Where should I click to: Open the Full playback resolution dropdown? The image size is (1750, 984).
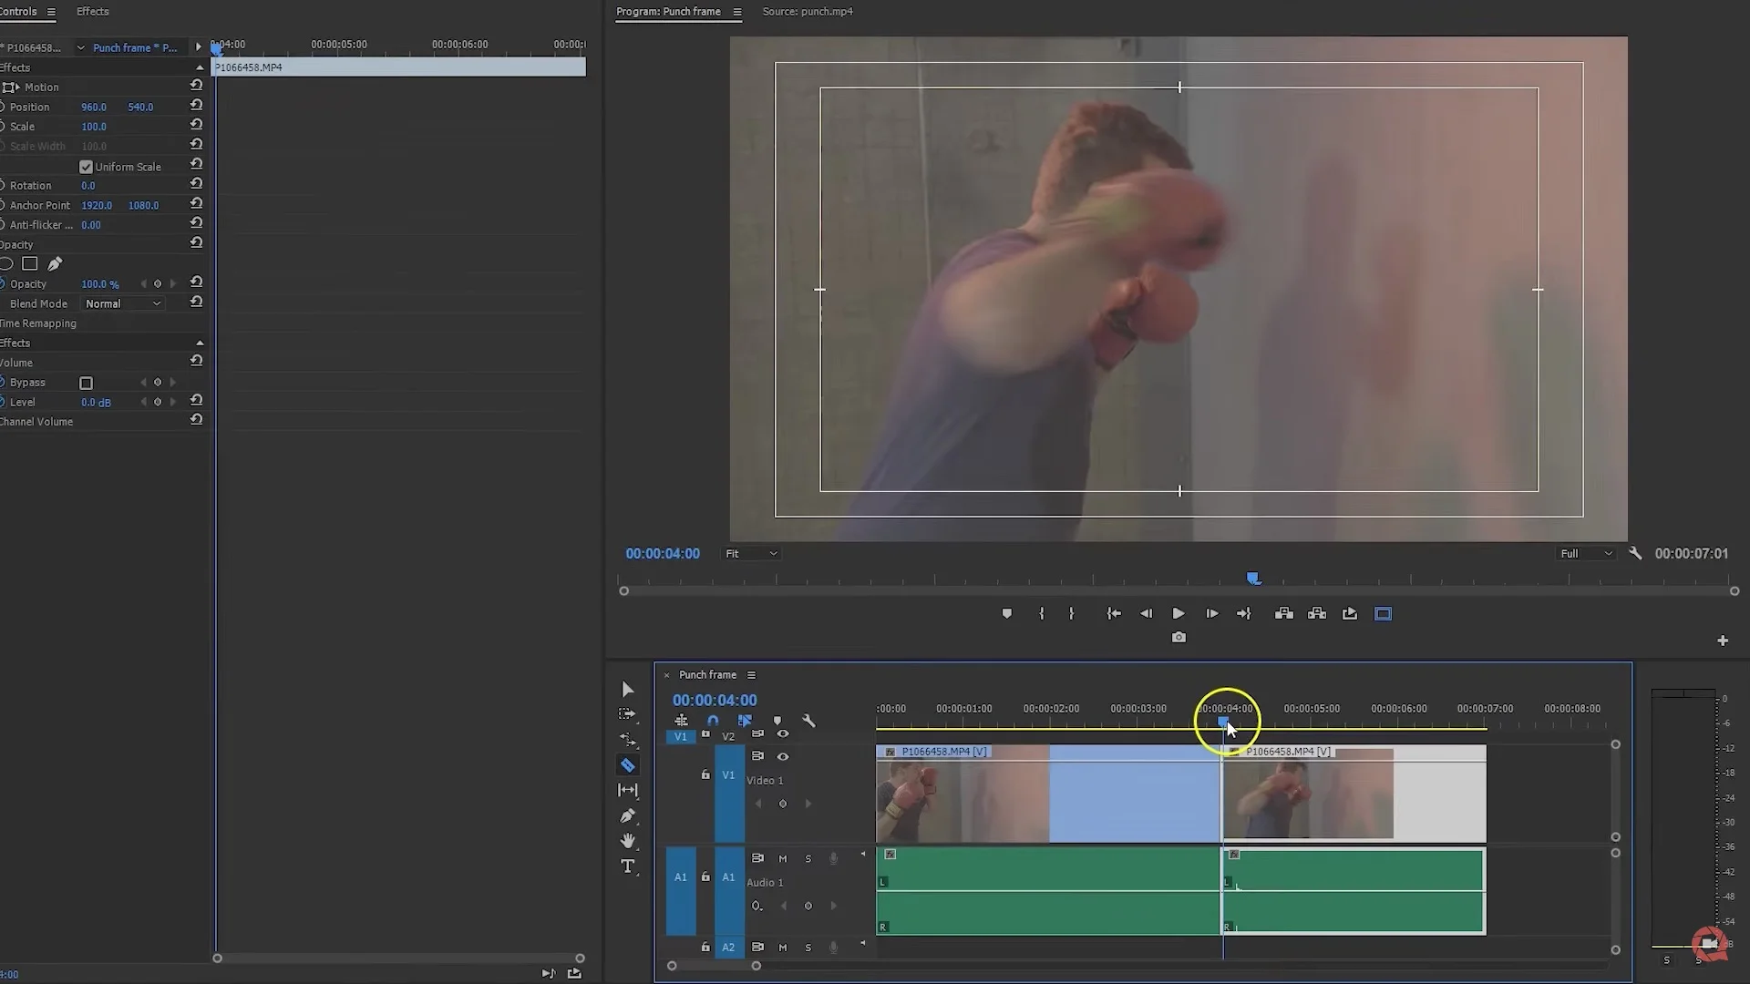[x=1586, y=554]
